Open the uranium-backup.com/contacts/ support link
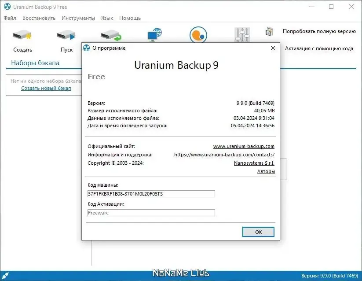The width and height of the screenshot is (362, 281). 224,155
